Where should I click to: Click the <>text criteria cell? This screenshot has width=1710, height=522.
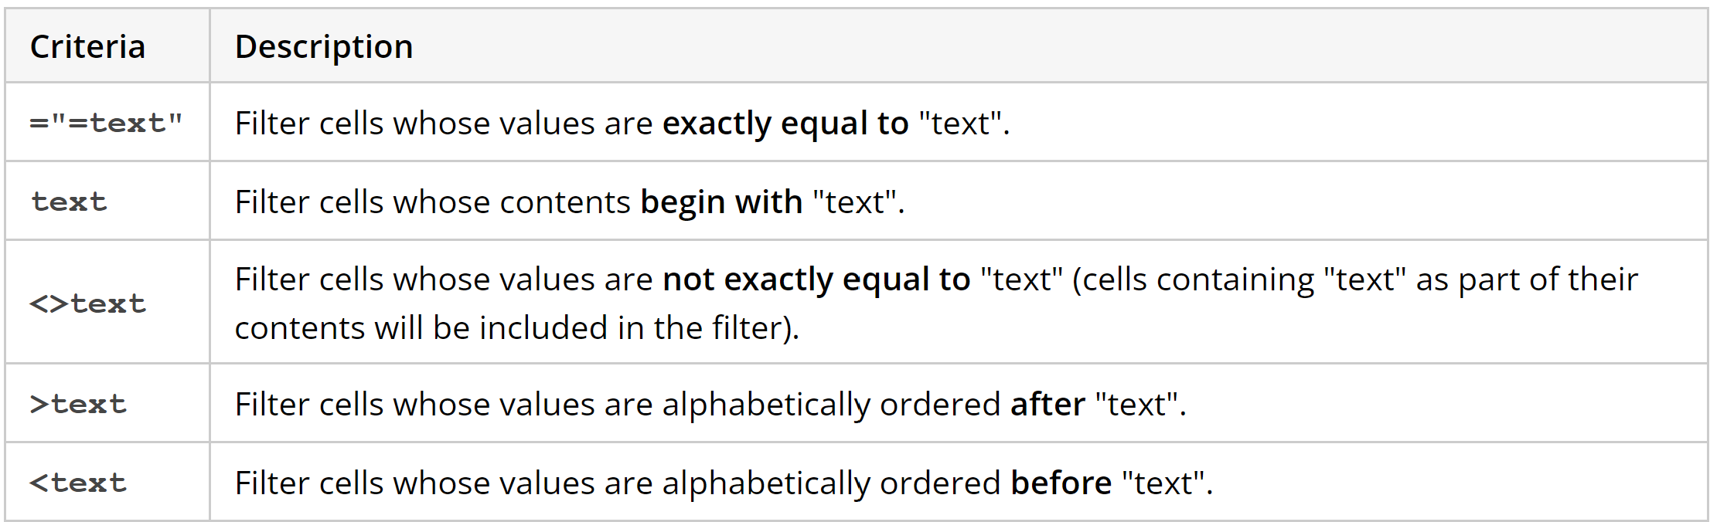coord(87,304)
